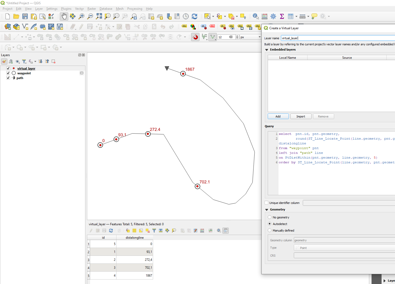Screen dimensions: 395x284
Task: Open Deselect Features dropdown arrow
Action: click(x=237, y=16)
